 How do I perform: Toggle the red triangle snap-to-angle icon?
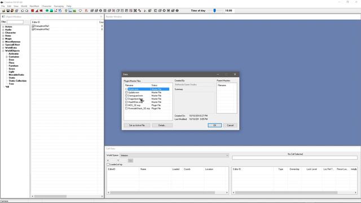tap(37, 11)
